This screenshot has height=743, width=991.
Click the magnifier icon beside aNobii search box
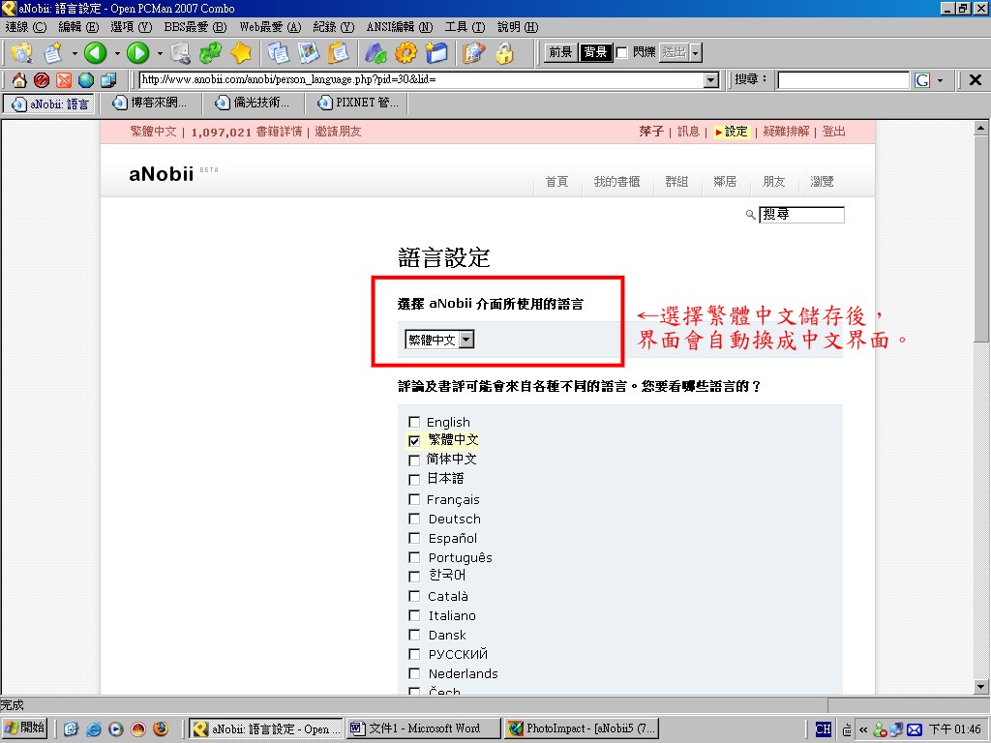pyautogui.click(x=750, y=215)
